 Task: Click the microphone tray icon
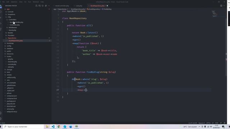[205, 126]
